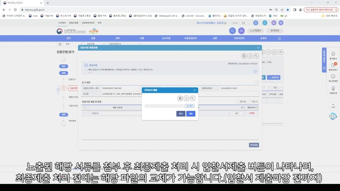The width and height of the screenshot is (340, 191).
Task: Open the first main menu item in the blue navigation bar
Action: point(69,38)
